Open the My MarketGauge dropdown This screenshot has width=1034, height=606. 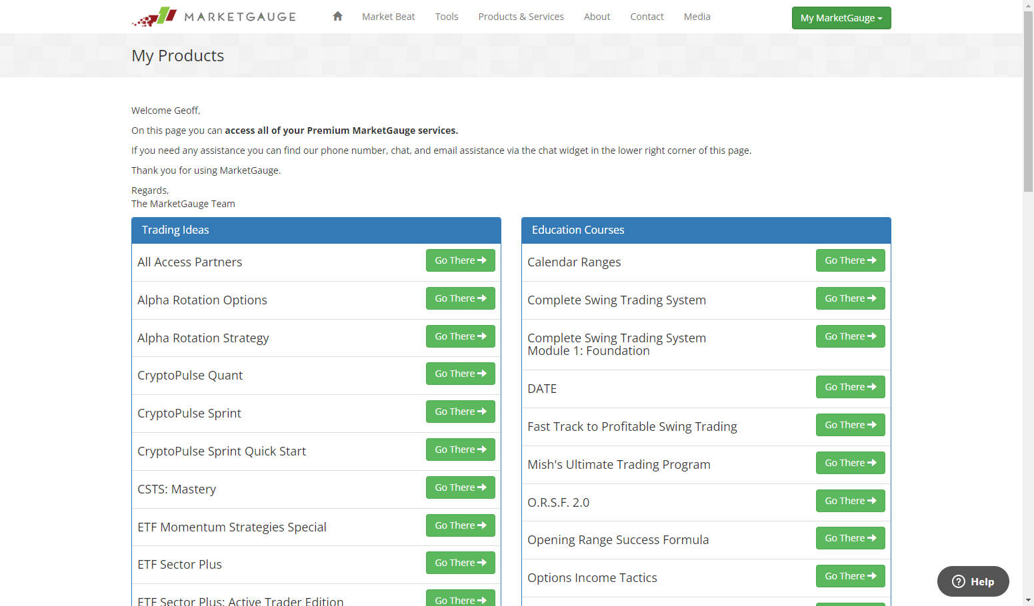841,18
